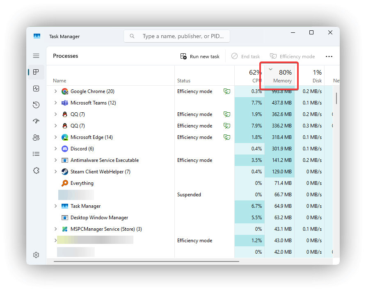Screen dimensions: 366x291
Task: Expand the QQ (7) row using 362.6 MB
Action: click(x=55, y=114)
